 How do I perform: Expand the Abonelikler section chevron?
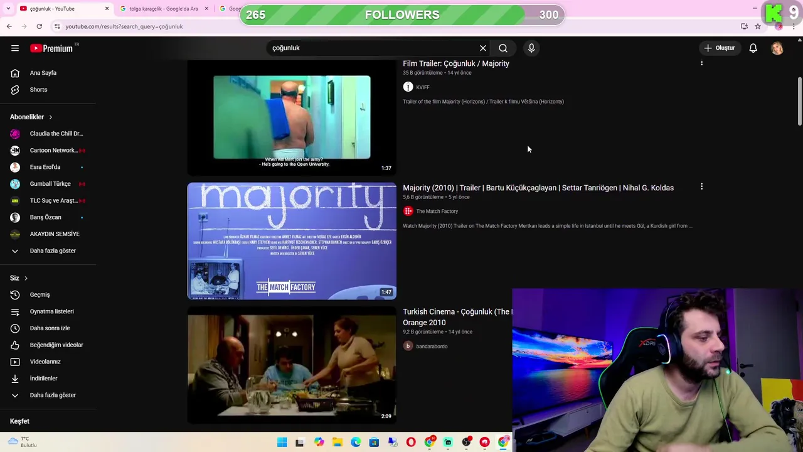click(51, 117)
